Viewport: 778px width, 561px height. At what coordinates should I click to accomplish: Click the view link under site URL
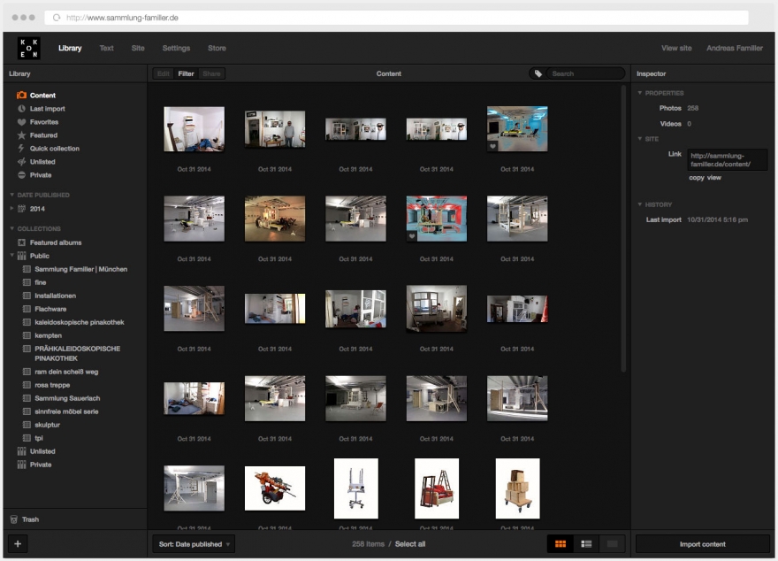pyautogui.click(x=714, y=178)
